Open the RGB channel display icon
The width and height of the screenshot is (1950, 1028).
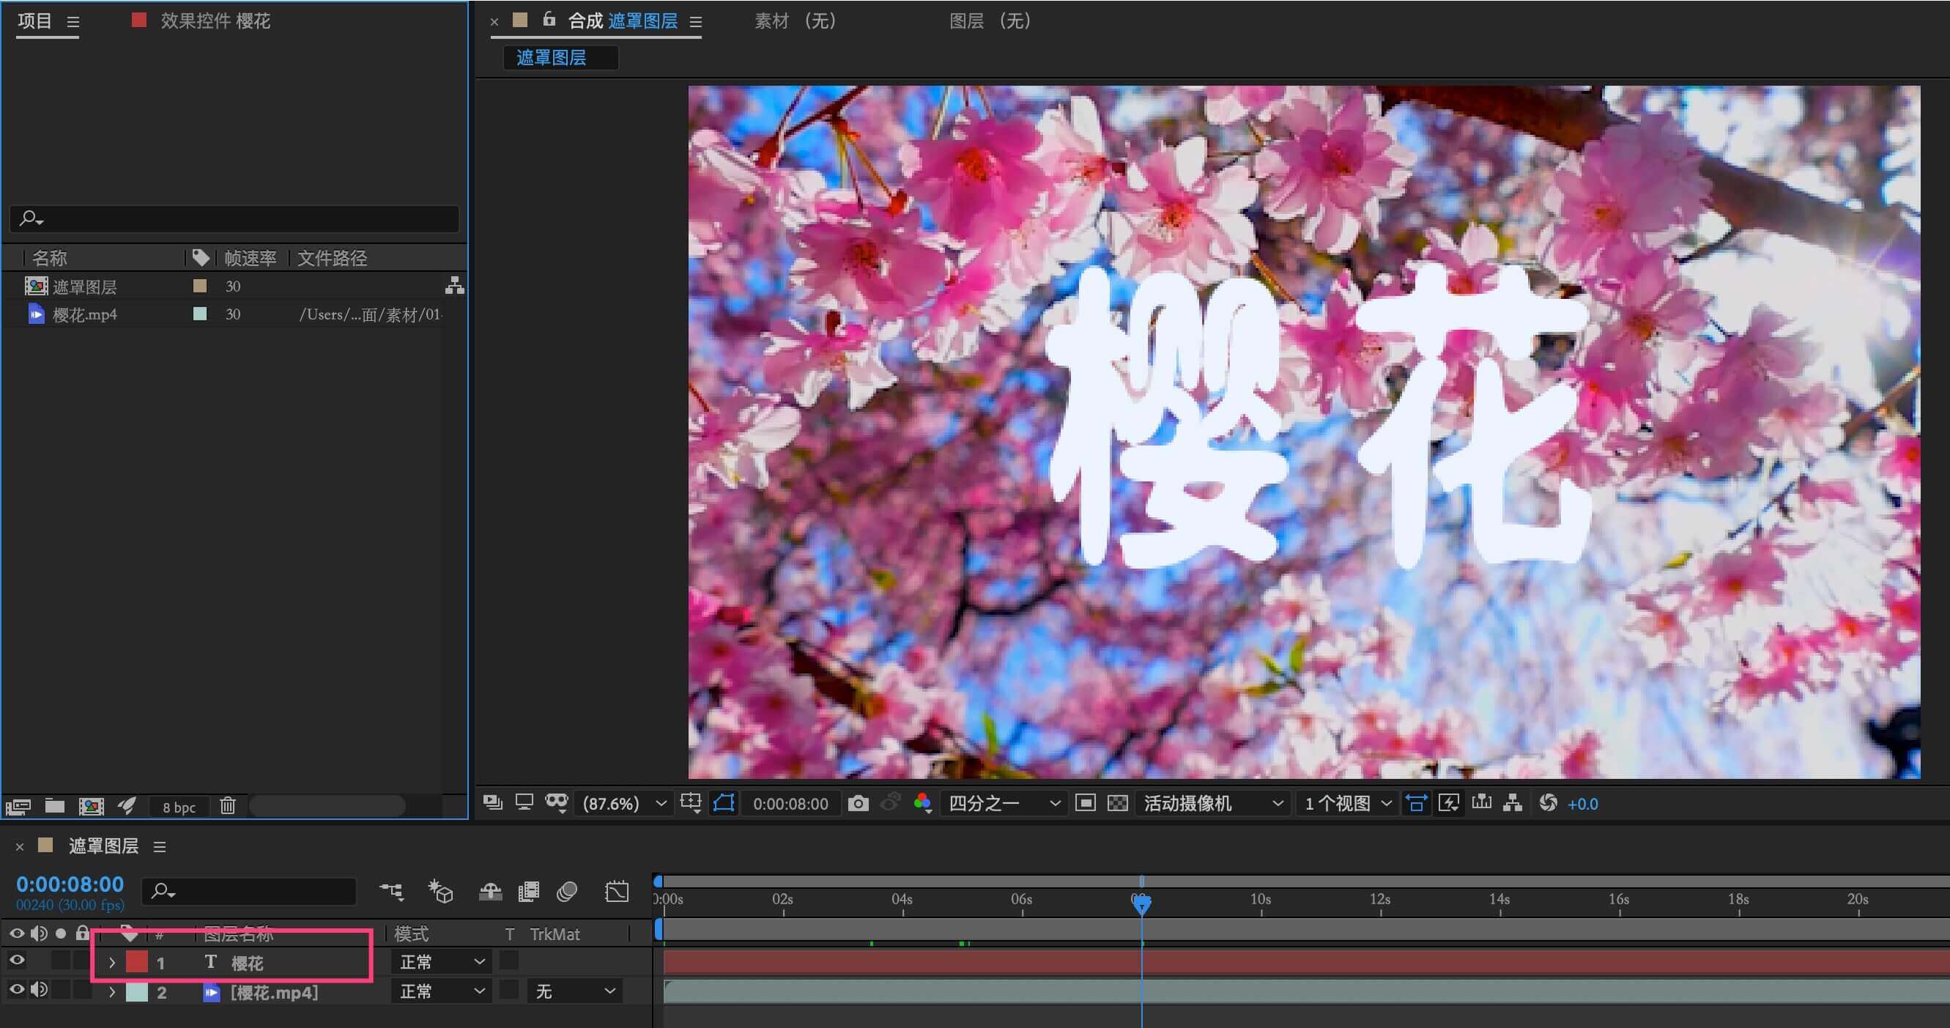922,803
